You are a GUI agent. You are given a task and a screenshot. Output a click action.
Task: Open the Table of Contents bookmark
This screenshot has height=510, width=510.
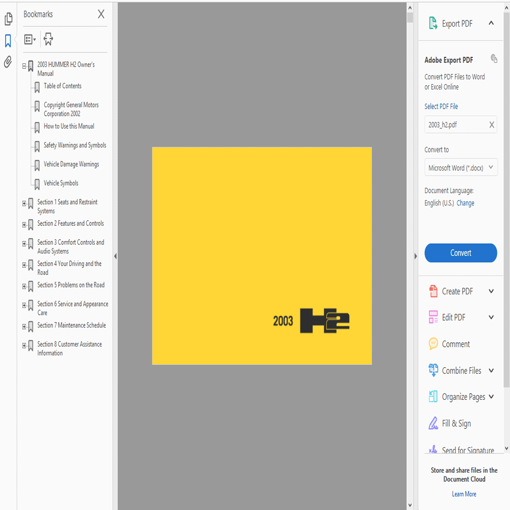[62, 86]
